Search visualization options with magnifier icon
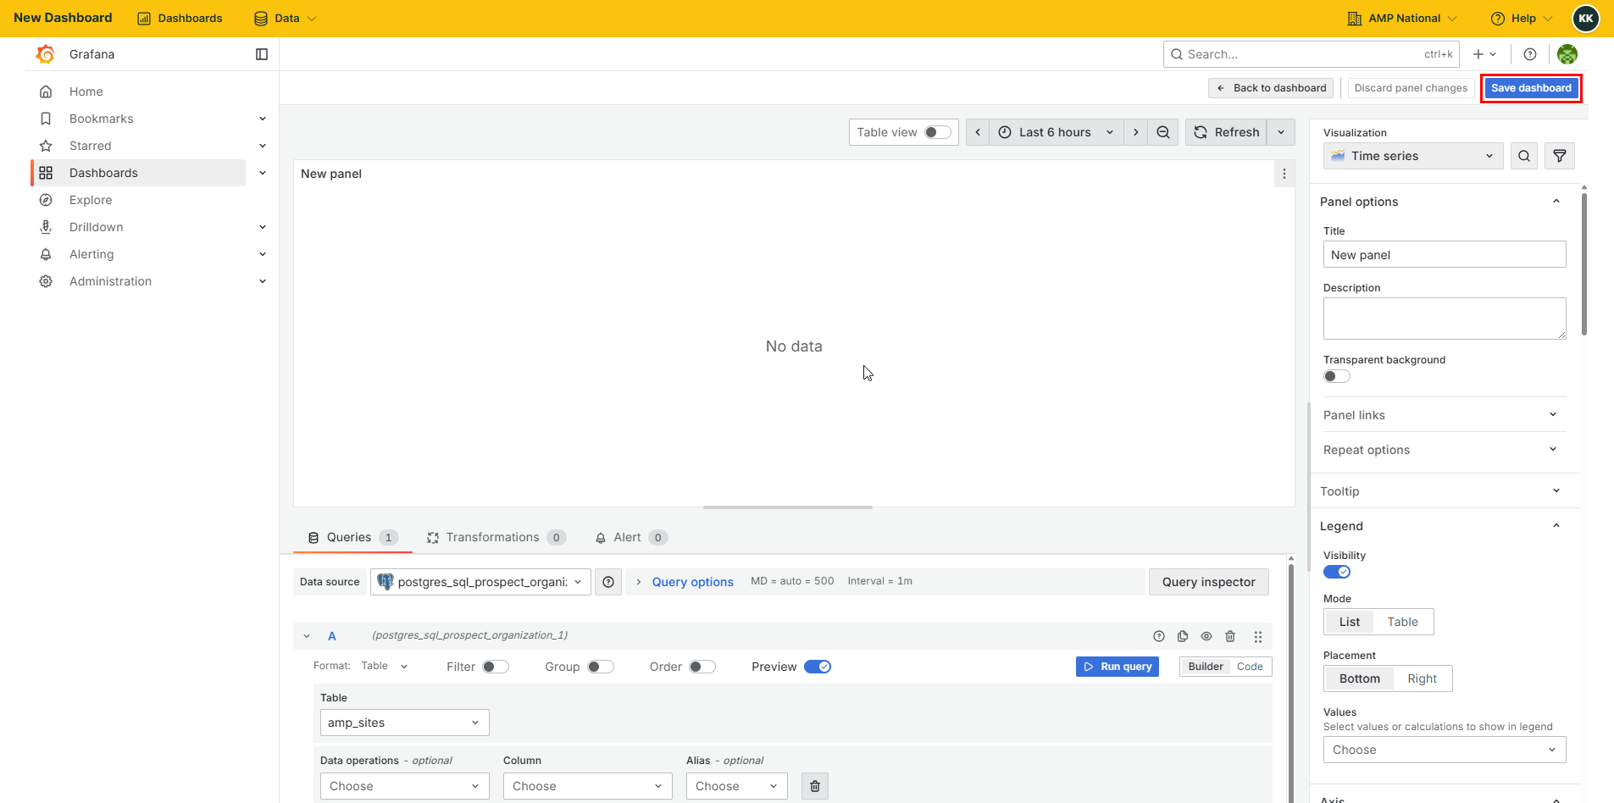This screenshot has height=803, width=1614. 1524,156
